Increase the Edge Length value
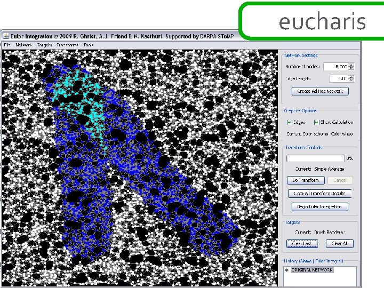The width and height of the screenshot is (384, 288). coord(351,77)
